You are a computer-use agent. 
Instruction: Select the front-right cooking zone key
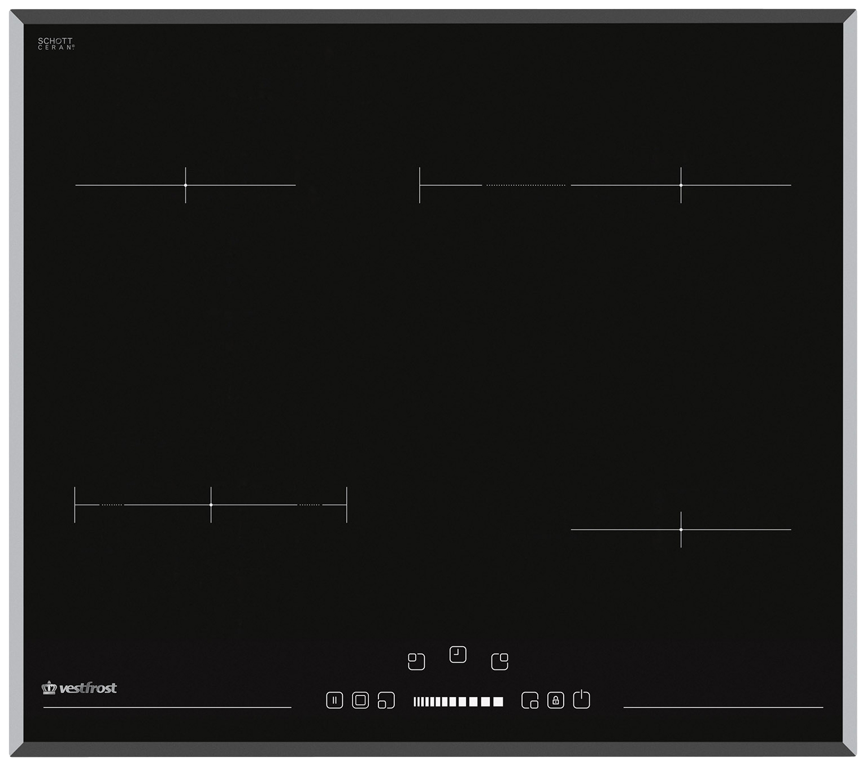click(530, 700)
